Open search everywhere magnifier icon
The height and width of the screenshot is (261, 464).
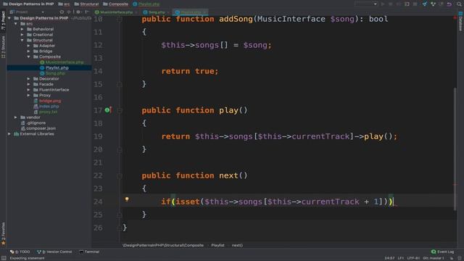click(x=459, y=4)
